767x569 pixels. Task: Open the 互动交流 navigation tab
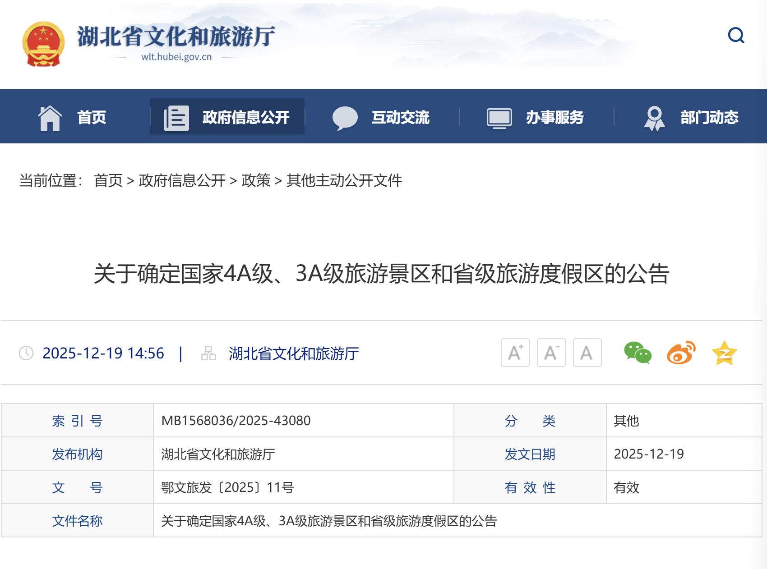point(382,117)
